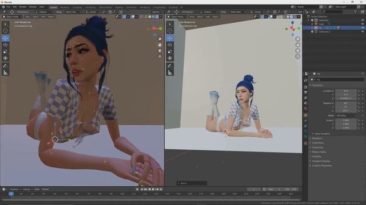Screen dimensions: 366x205
Task: Expand the Relations panel
Action: (317, 138)
